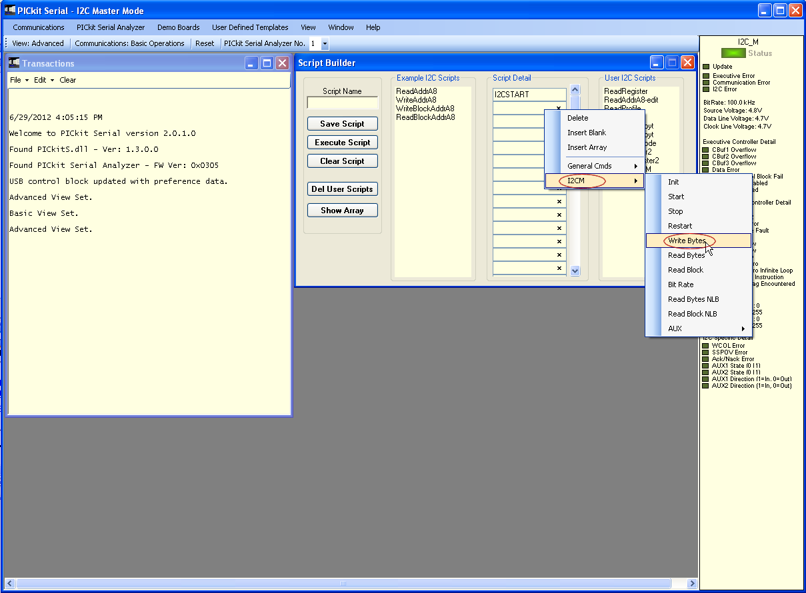Click the Reset toolbar button
The image size is (806, 593).
click(x=205, y=43)
